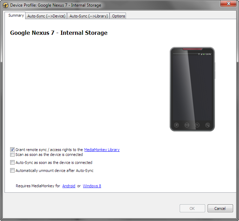The height and width of the screenshot is (221, 239).
Task: Click the menu button on phone image
Action: (x=187, y=125)
